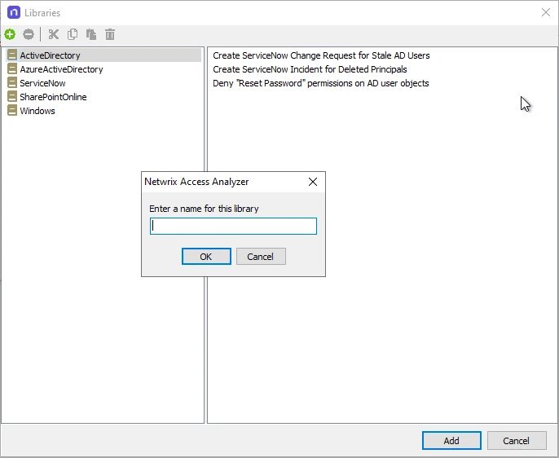Click Cancel in the Netwrix Access Analyzer dialog

point(261,257)
